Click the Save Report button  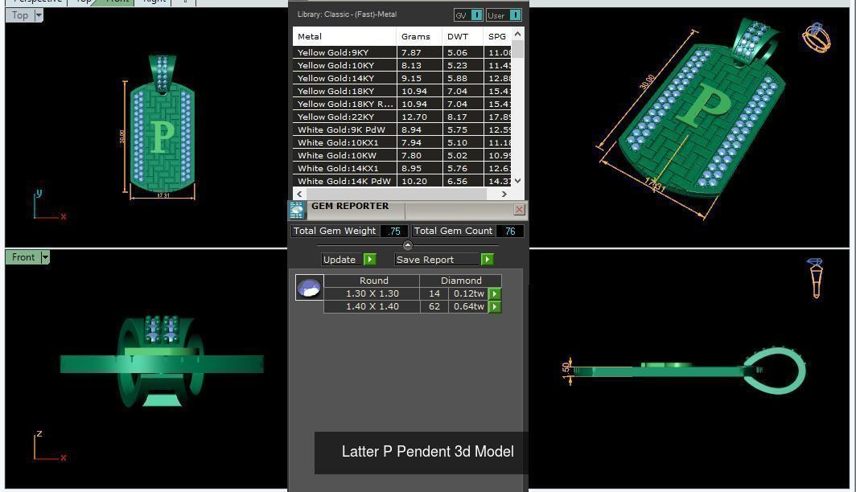pos(437,260)
